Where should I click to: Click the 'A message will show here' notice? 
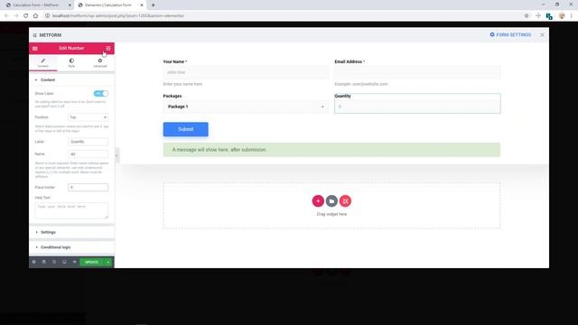tap(331, 150)
